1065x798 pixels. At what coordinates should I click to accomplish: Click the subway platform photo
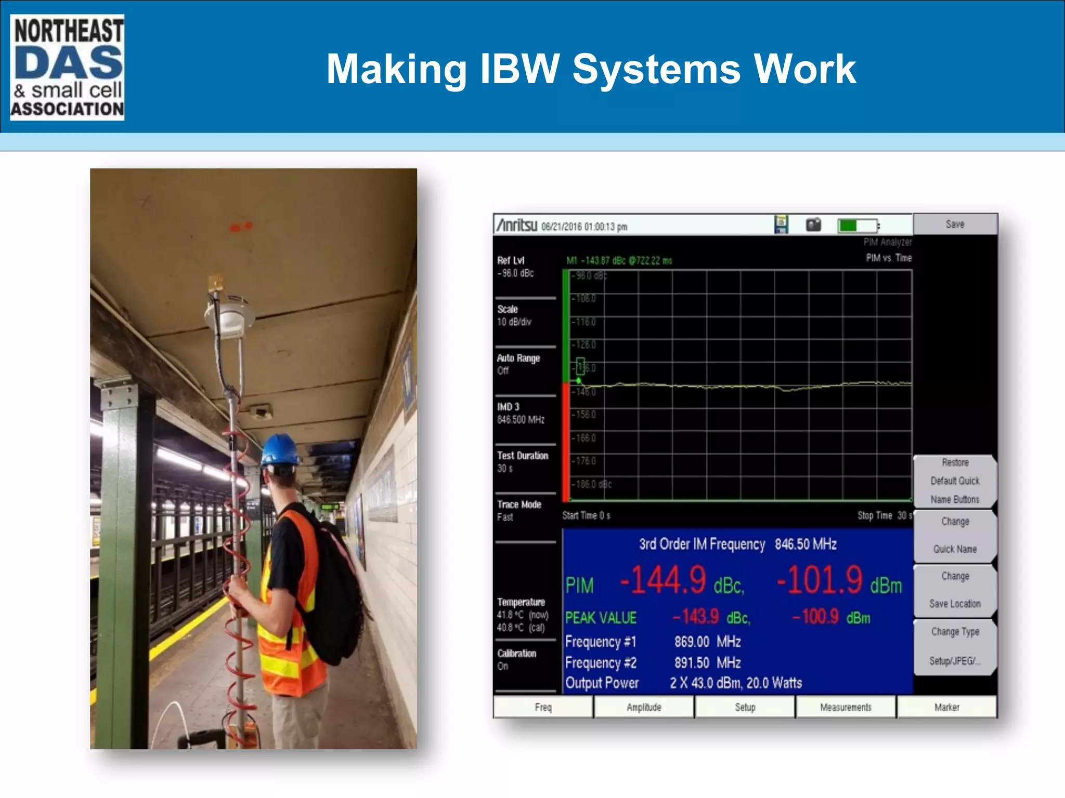point(253,458)
